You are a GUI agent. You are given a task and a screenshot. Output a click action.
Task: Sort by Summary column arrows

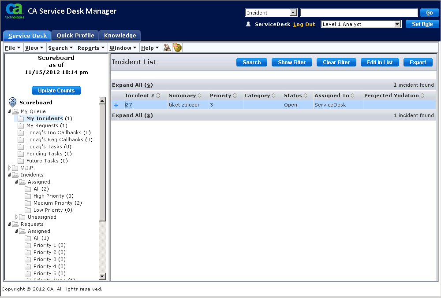tap(199, 96)
